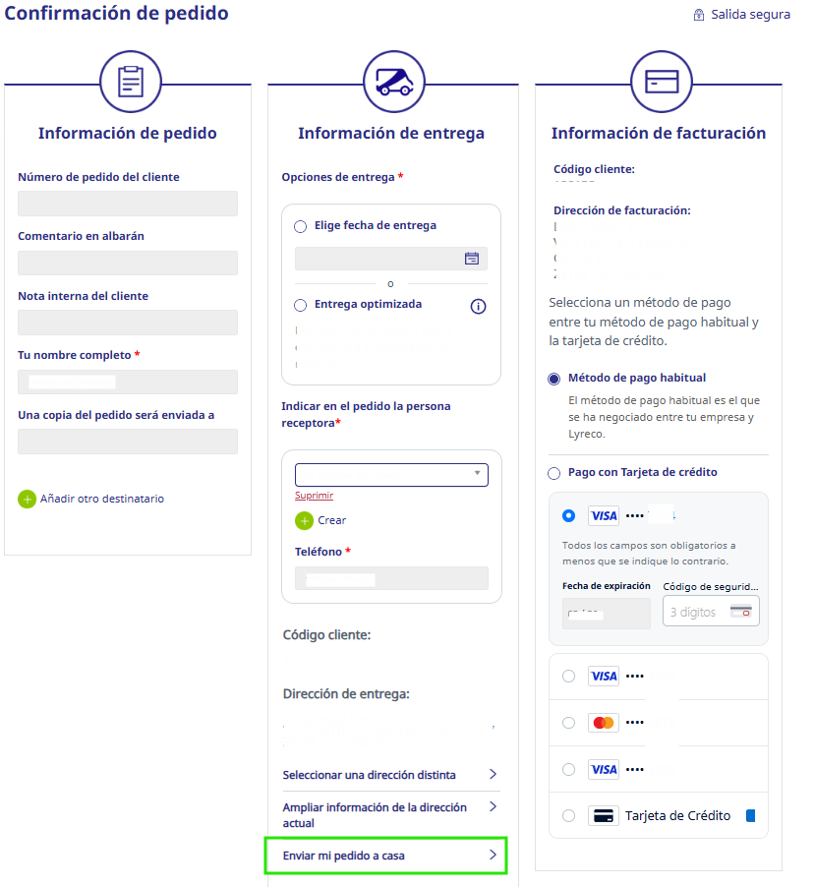Click the delivery truck icon header

point(393,82)
